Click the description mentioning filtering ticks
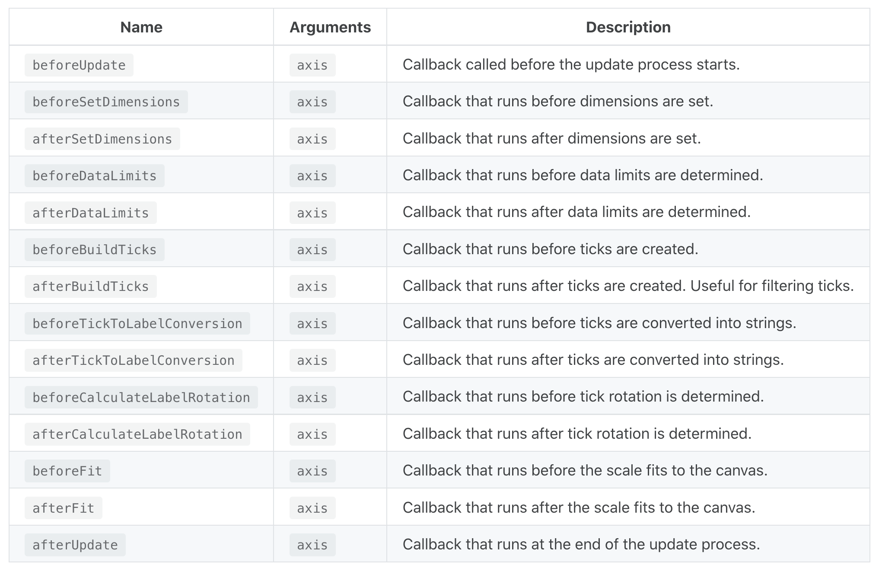879x568 pixels. pos(628,286)
